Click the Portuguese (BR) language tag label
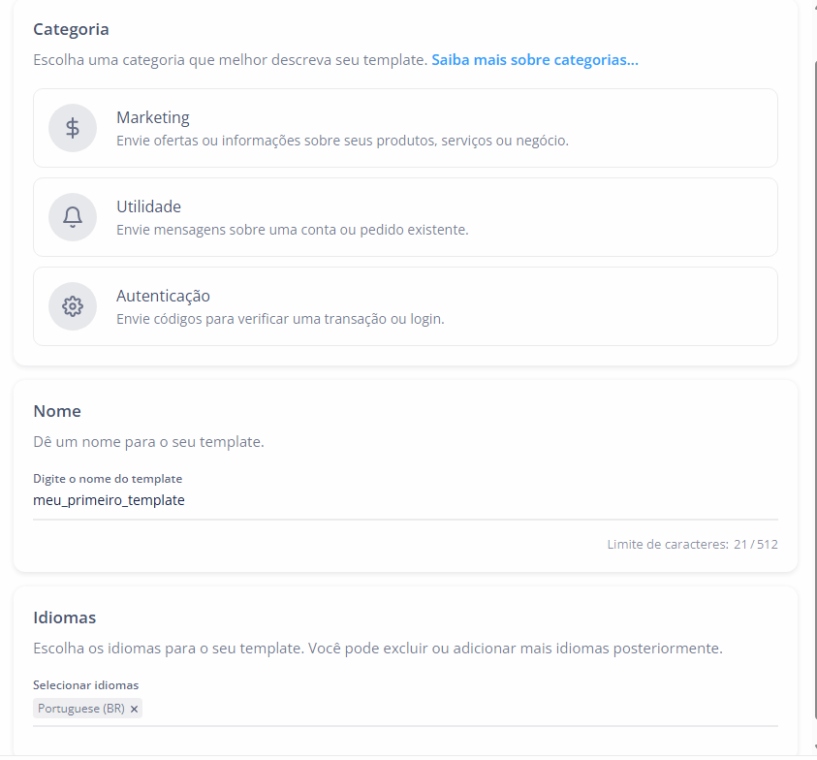 click(81, 709)
